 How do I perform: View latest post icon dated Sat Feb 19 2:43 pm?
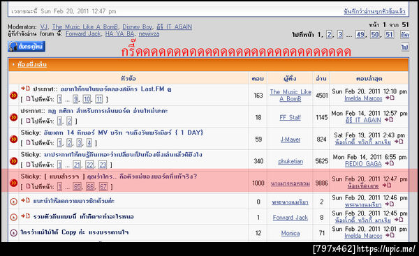(399, 142)
